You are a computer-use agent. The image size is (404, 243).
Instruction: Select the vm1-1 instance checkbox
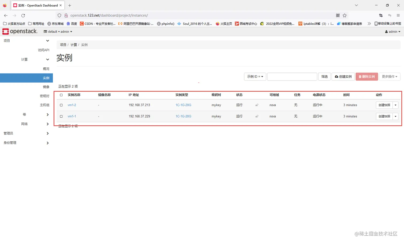[x=61, y=116]
